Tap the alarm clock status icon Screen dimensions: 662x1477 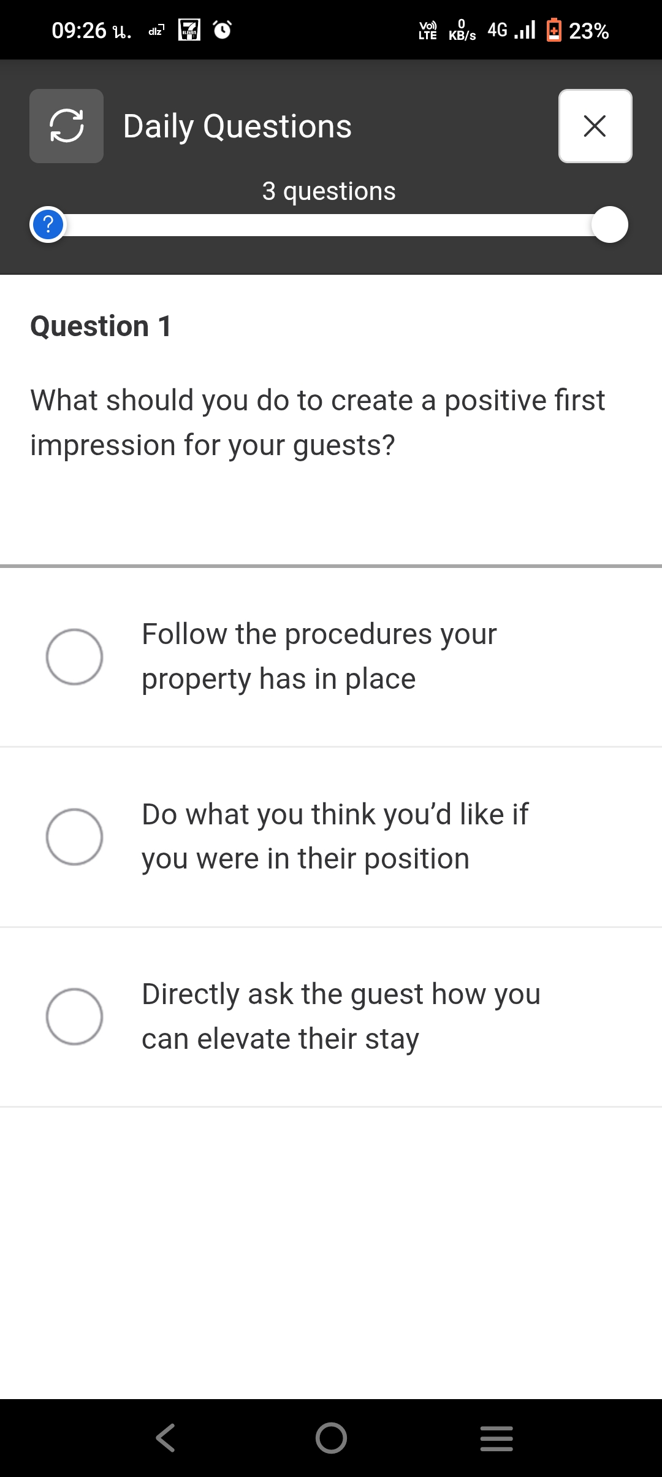pos(222,29)
